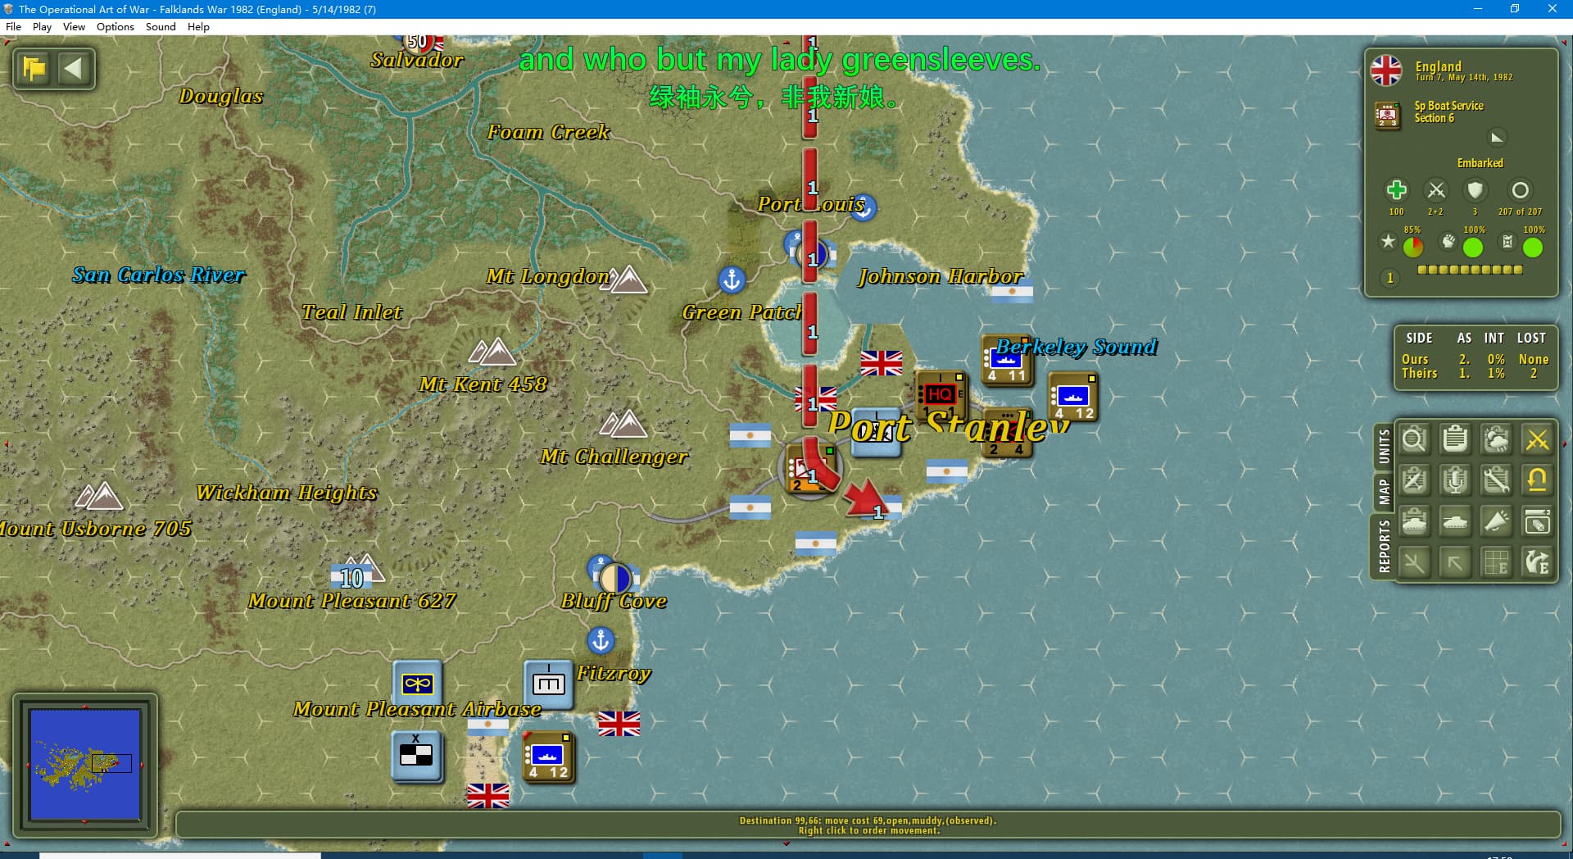
Task: Open the tank clipboard report
Action: (1414, 521)
